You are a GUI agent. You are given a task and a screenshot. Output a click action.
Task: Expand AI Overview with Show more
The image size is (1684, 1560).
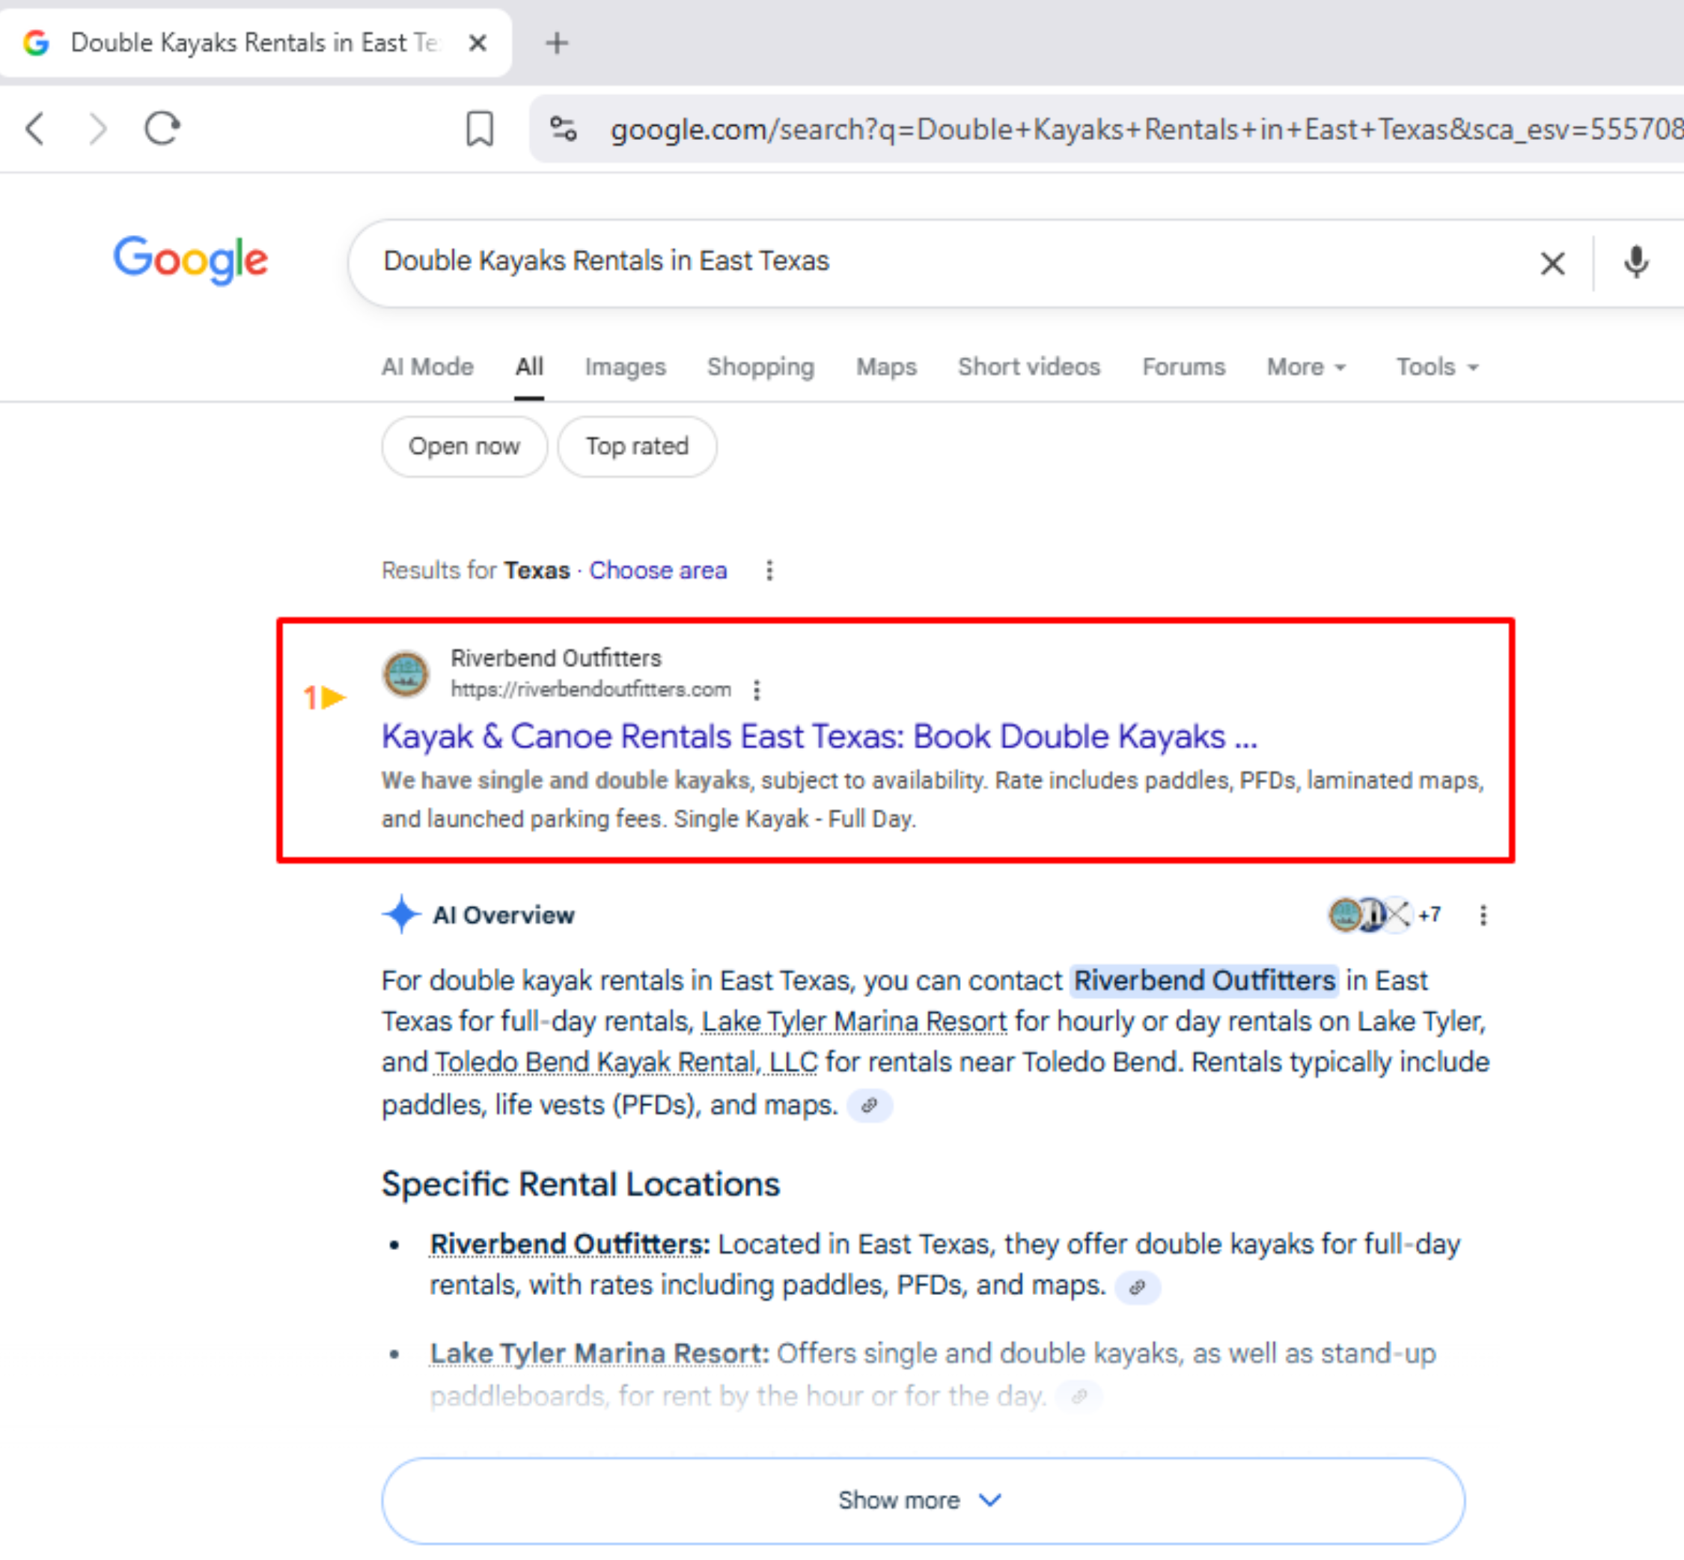[x=922, y=1500]
